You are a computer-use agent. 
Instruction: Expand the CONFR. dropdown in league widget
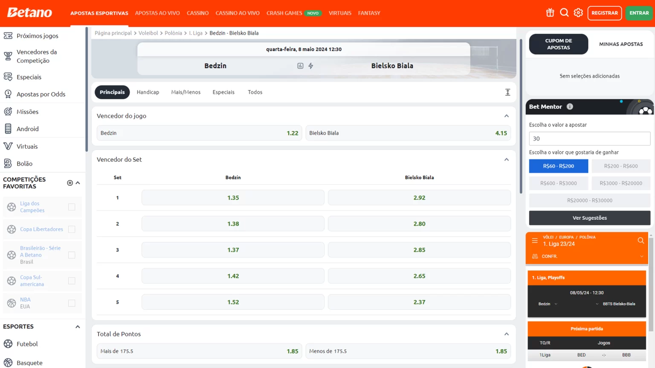(641, 256)
